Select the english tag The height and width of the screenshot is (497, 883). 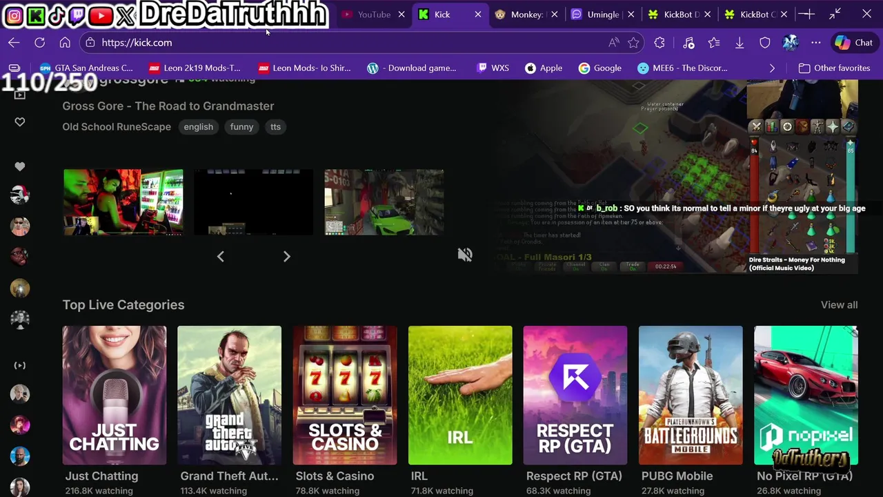click(x=199, y=126)
